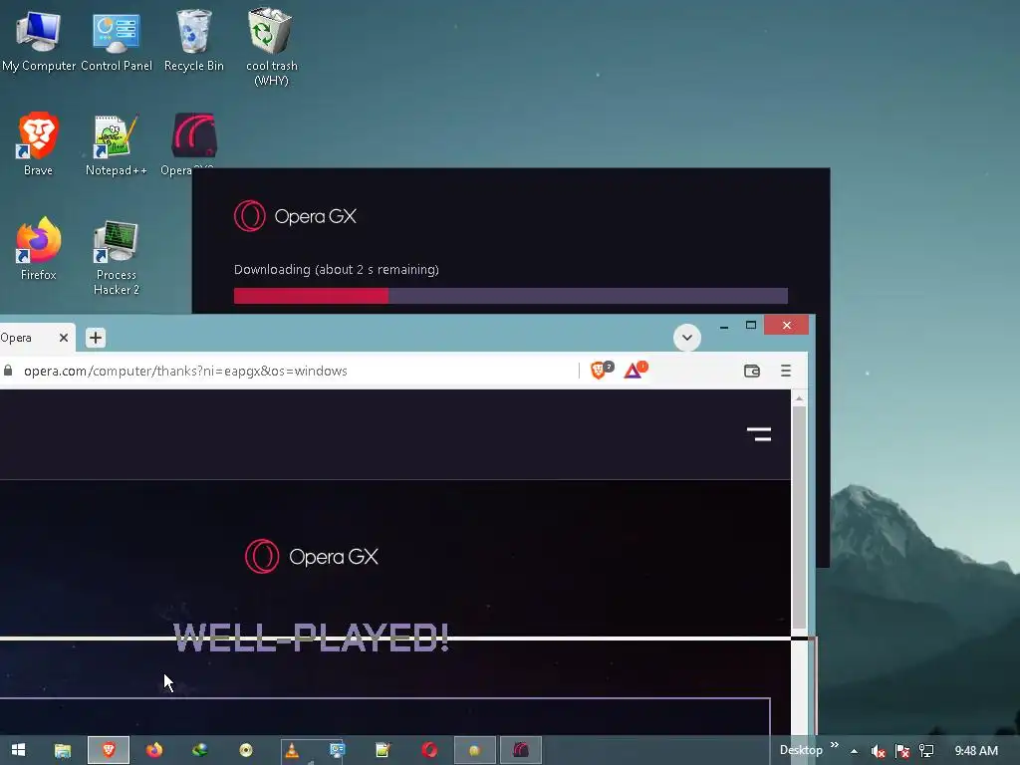Screen dimensions: 1020x765
Task: Open the Opera page hamburger menu
Action: (758, 434)
